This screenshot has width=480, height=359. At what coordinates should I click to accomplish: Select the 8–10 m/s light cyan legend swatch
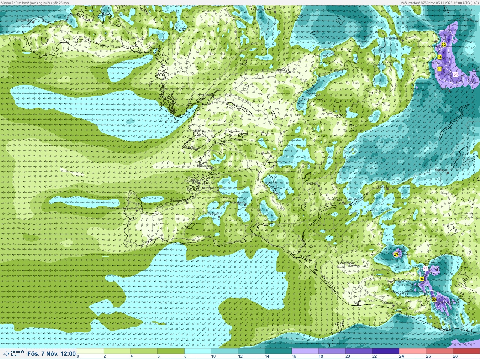(x=198, y=351)
